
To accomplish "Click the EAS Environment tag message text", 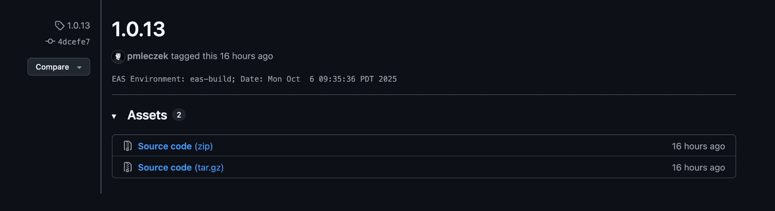I will pos(254,79).
